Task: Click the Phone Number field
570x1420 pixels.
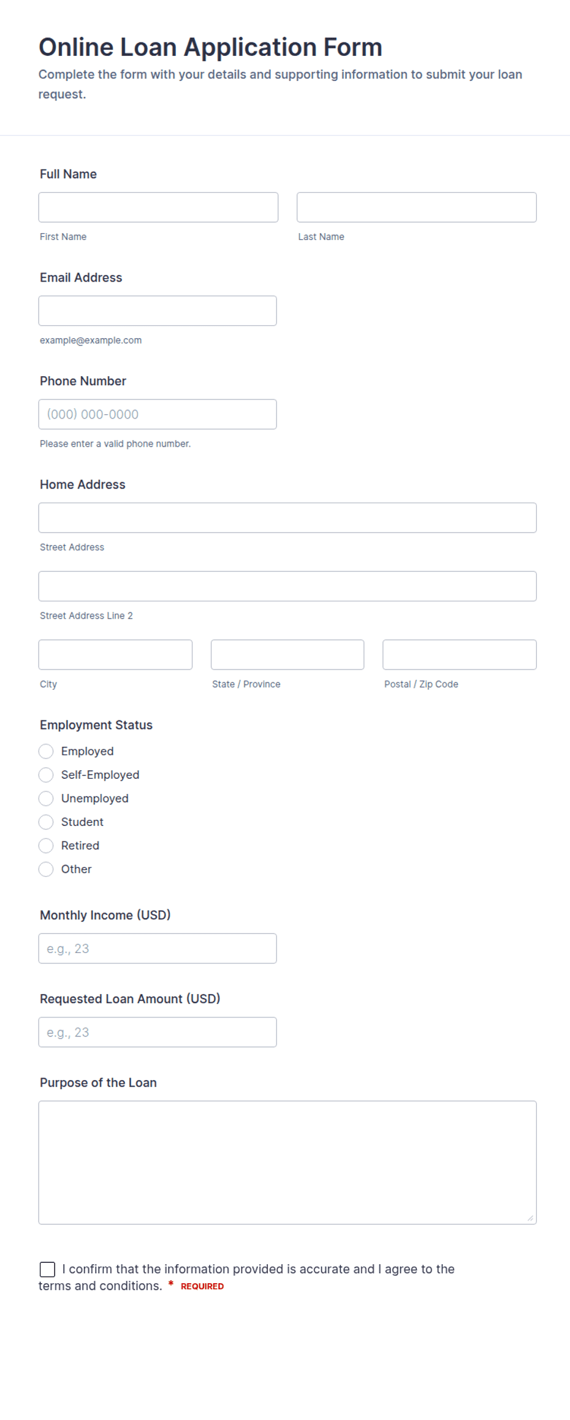Action: click(x=158, y=414)
